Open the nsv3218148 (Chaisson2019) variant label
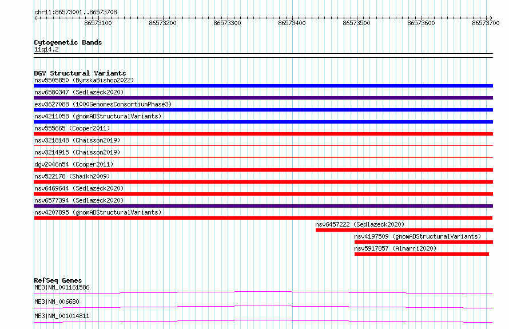This screenshot has width=509, height=329. point(77,140)
